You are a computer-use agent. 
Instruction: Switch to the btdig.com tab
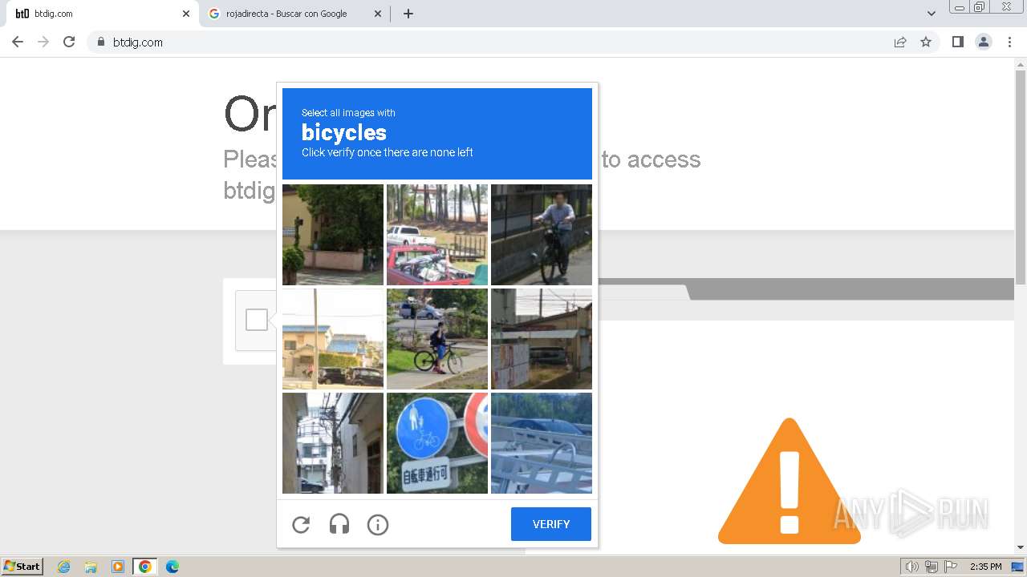click(99, 14)
